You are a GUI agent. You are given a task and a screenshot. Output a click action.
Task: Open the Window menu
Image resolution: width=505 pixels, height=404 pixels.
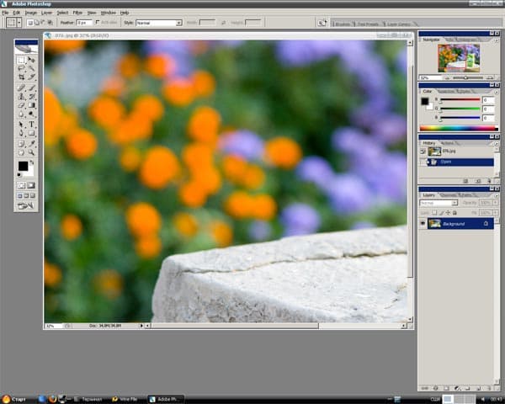109,13
